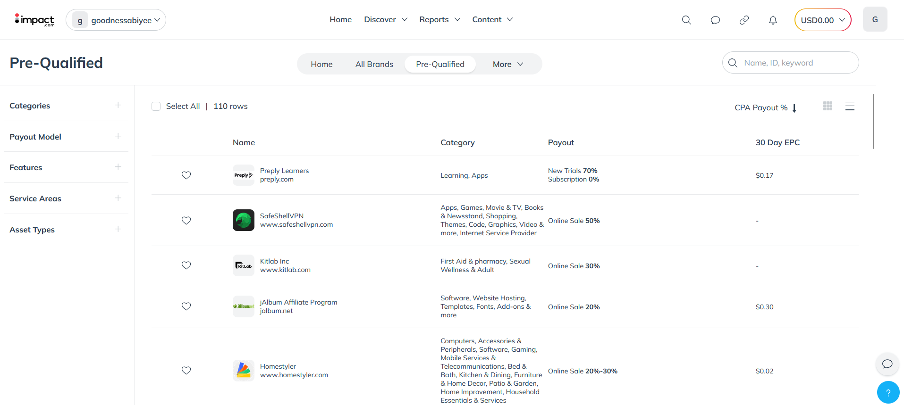Switch to the All Brands tab

[x=374, y=64]
